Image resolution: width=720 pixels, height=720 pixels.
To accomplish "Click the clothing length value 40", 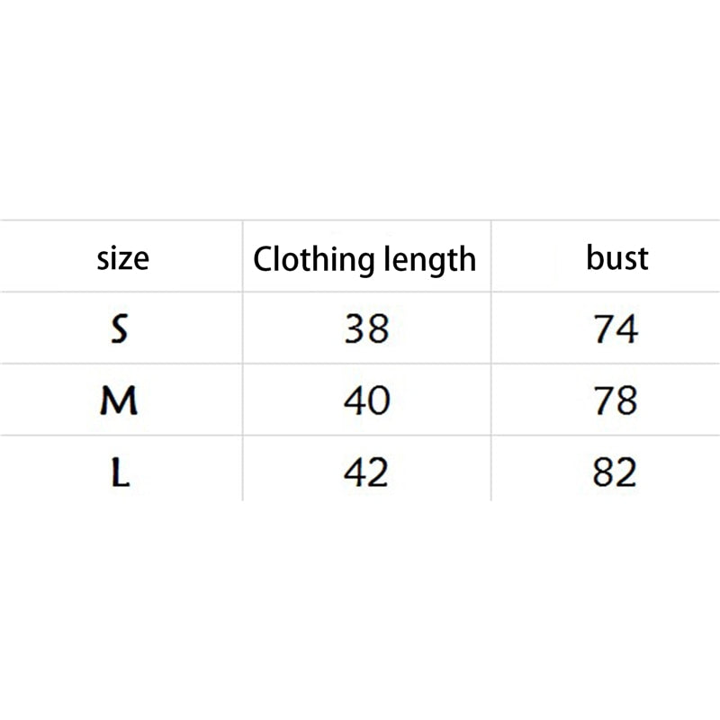I will click(366, 400).
